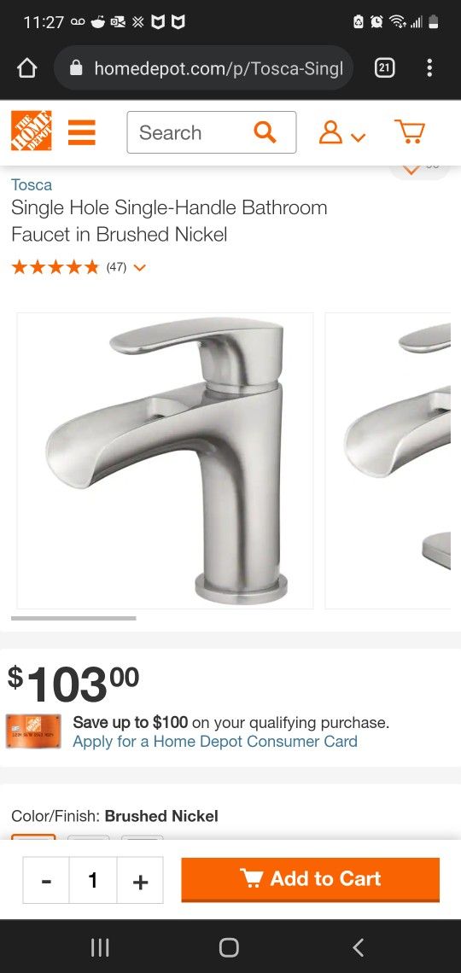Tap the browser home icon
This screenshot has width=461, height=973.
point(26,68)
